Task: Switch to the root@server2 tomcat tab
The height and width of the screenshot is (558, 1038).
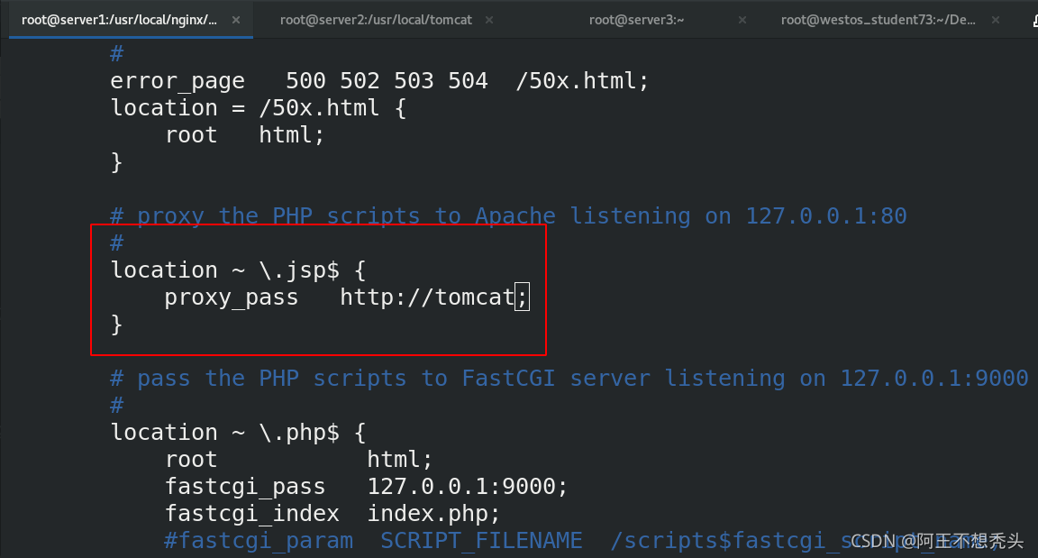Action: click(376, 20)
